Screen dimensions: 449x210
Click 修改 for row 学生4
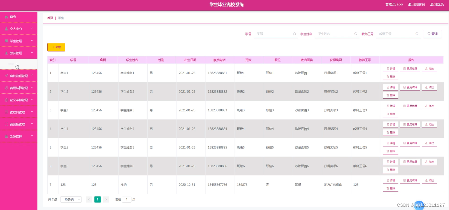(x=430, y=124)
